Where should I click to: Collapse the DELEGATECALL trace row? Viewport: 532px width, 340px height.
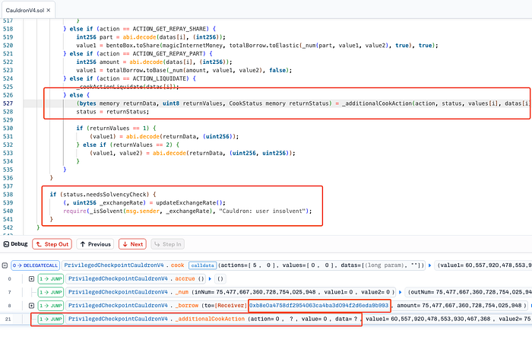[x=6, y=265]
